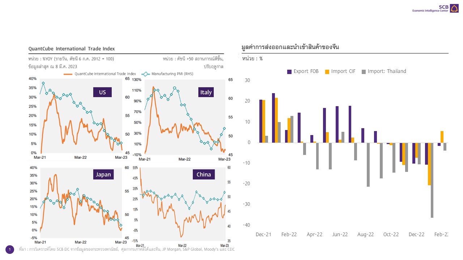Click the Italy chart label box

(206, 92)
